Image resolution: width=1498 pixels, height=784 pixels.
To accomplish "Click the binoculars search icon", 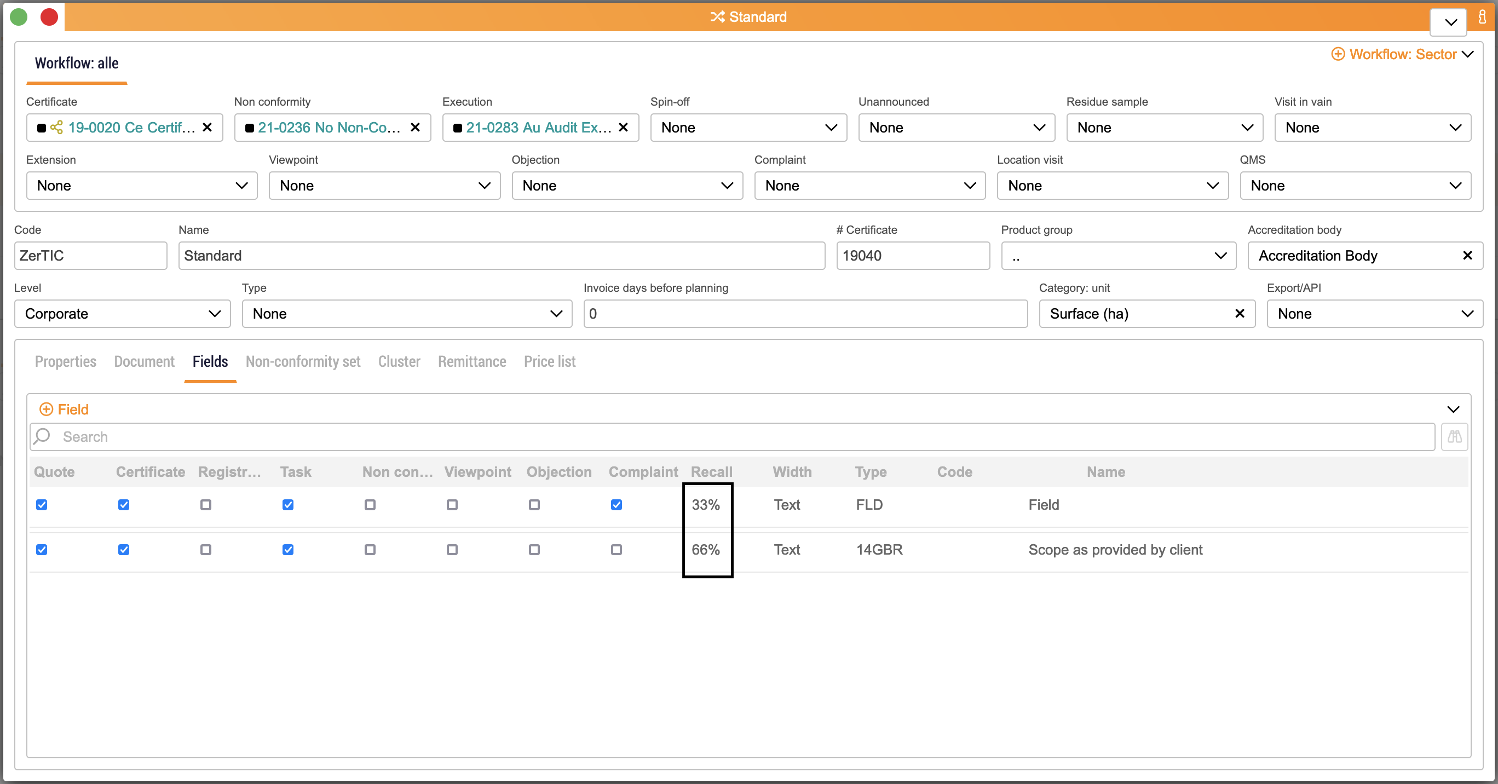I will coord(1454,437).
